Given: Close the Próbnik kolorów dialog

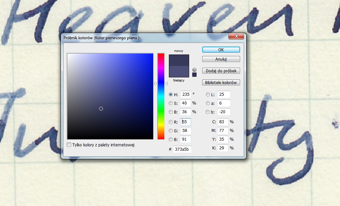Looking at the screenshot, I should pos(236,36).
